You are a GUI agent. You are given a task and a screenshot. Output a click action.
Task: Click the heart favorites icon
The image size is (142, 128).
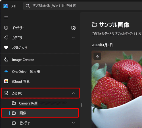6,48
